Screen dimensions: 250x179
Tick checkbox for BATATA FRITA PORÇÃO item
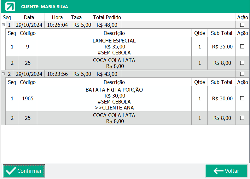pos(242,98)
